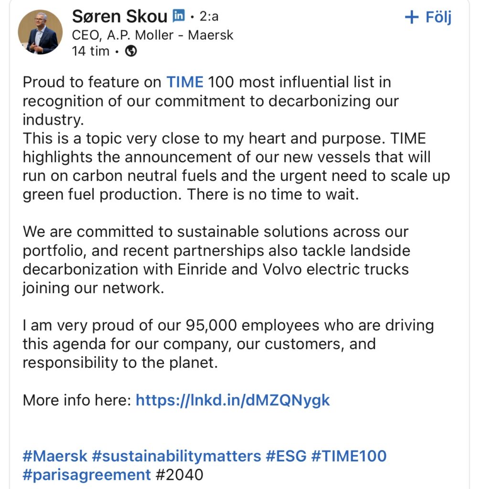Open the #parisagreement hashtag
479x489 pixels.
tap(87, 475)
